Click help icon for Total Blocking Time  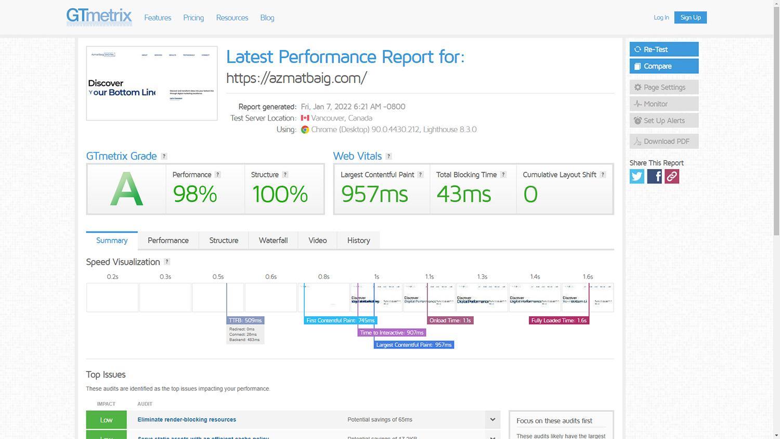tap(503, 175)
